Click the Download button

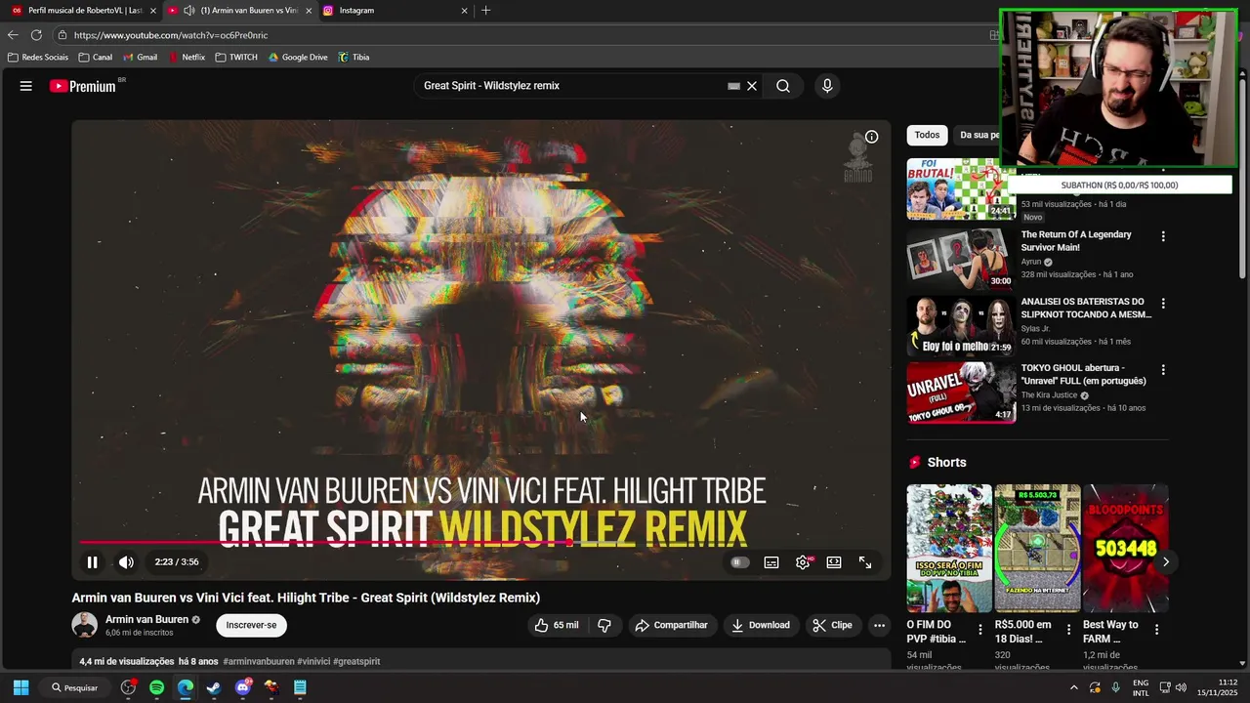(761, 625)
